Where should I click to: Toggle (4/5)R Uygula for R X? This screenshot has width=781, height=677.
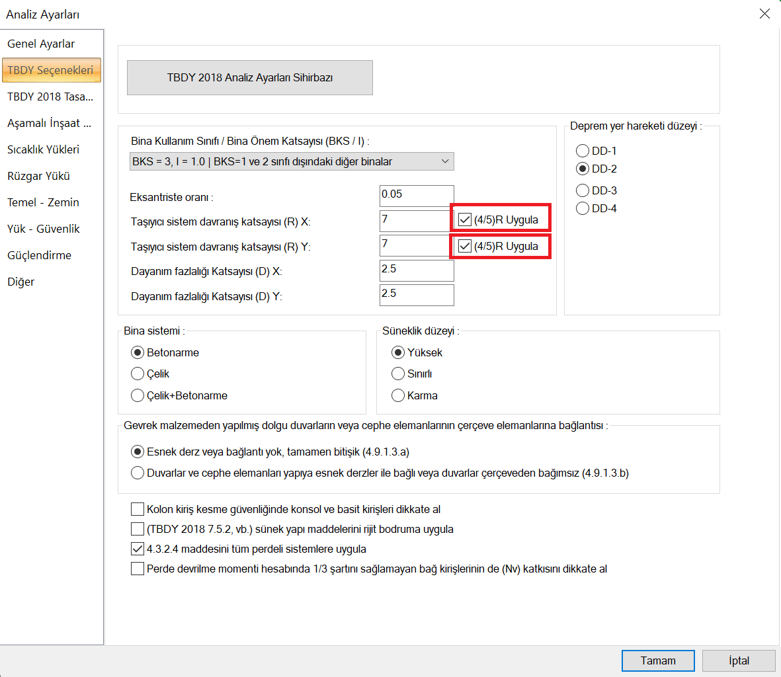tap(465, 220)
